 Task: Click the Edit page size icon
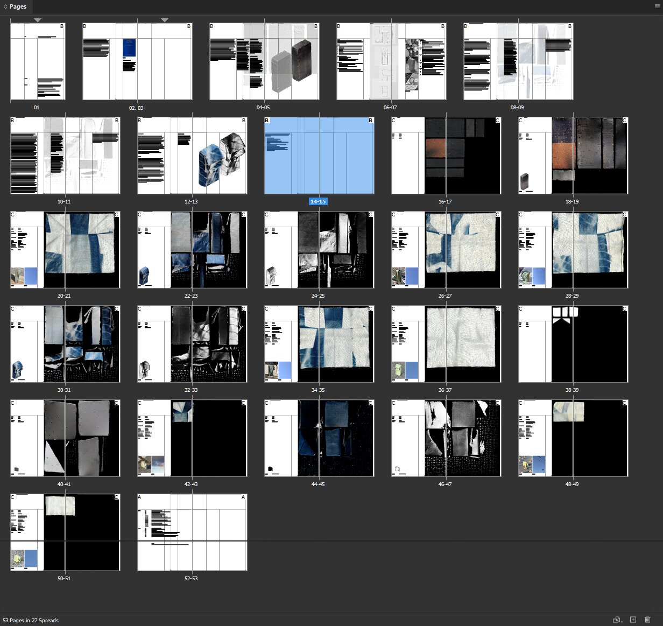pos(617,620)
